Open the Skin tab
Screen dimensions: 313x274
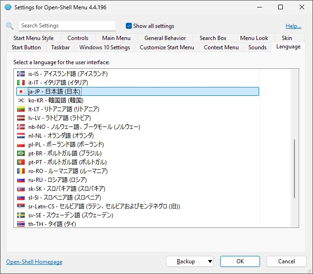click(287, 38)
